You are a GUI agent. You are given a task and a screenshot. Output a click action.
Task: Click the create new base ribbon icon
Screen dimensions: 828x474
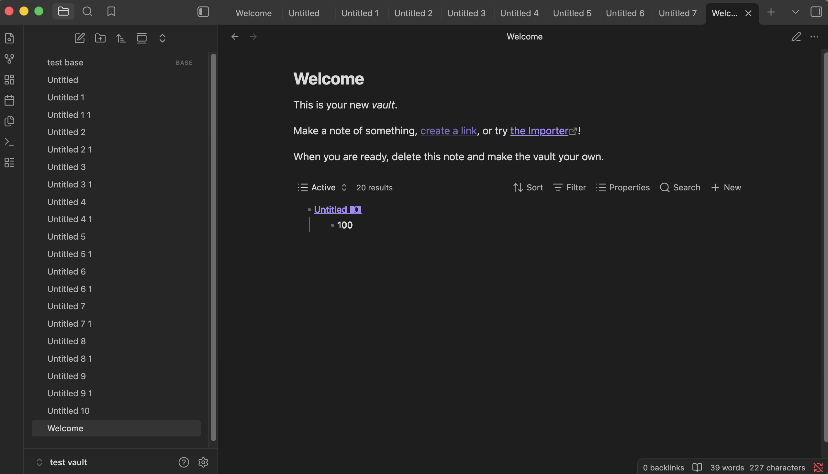[x=9, y=163]
